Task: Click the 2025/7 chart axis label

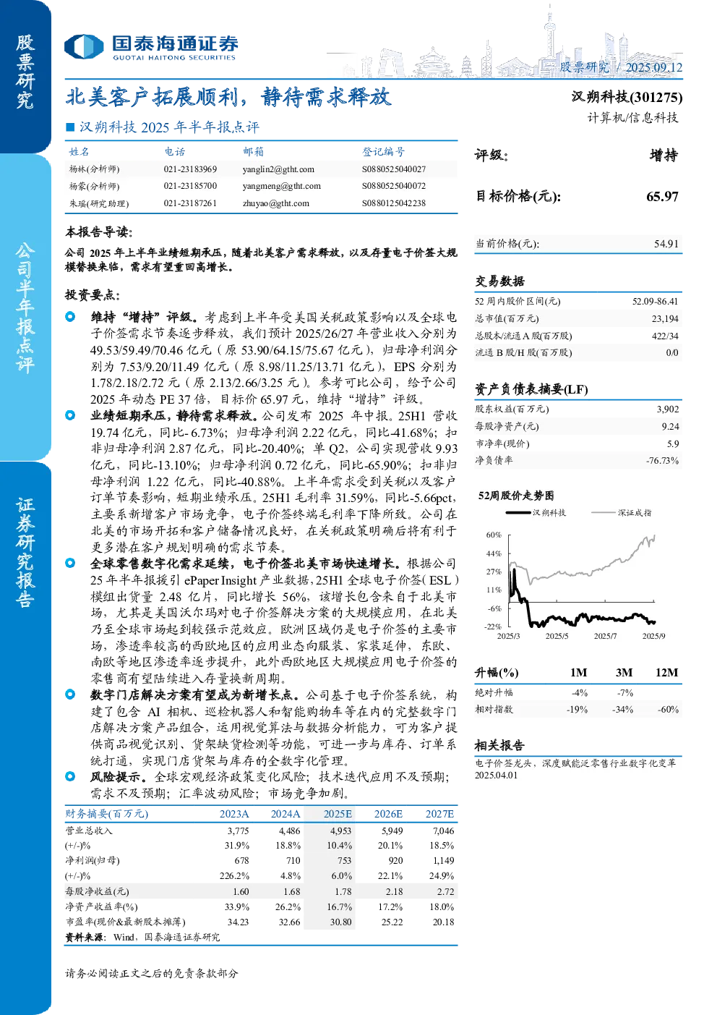Action: point(605,636)
